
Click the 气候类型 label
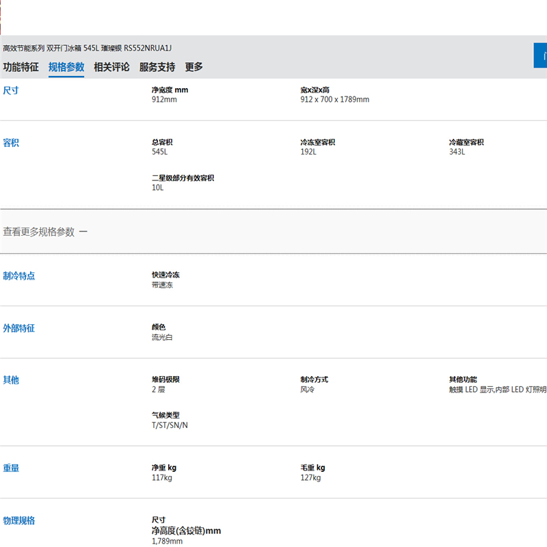click(x=165, y=415)
